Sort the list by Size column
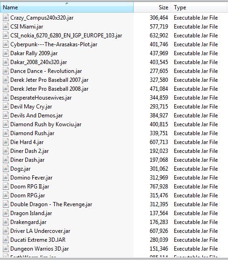This screenshot has height=260, width=228. click(x=152, y=7)
